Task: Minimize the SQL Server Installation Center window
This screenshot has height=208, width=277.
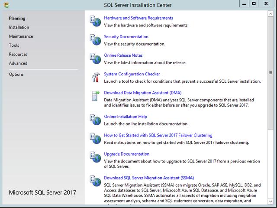Action: (244, 4)
